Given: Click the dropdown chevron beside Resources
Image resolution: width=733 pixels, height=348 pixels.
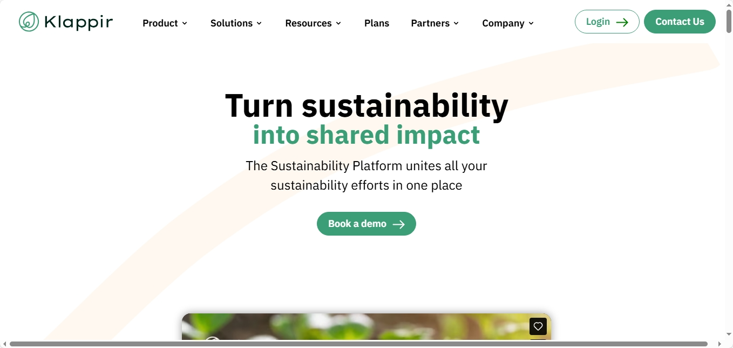Looking at the screenshot, I should (x=339, y=23).
